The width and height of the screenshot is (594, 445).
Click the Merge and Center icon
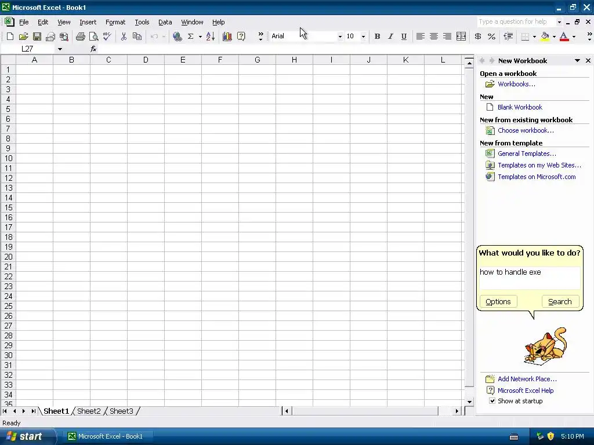tap(461, 37)
